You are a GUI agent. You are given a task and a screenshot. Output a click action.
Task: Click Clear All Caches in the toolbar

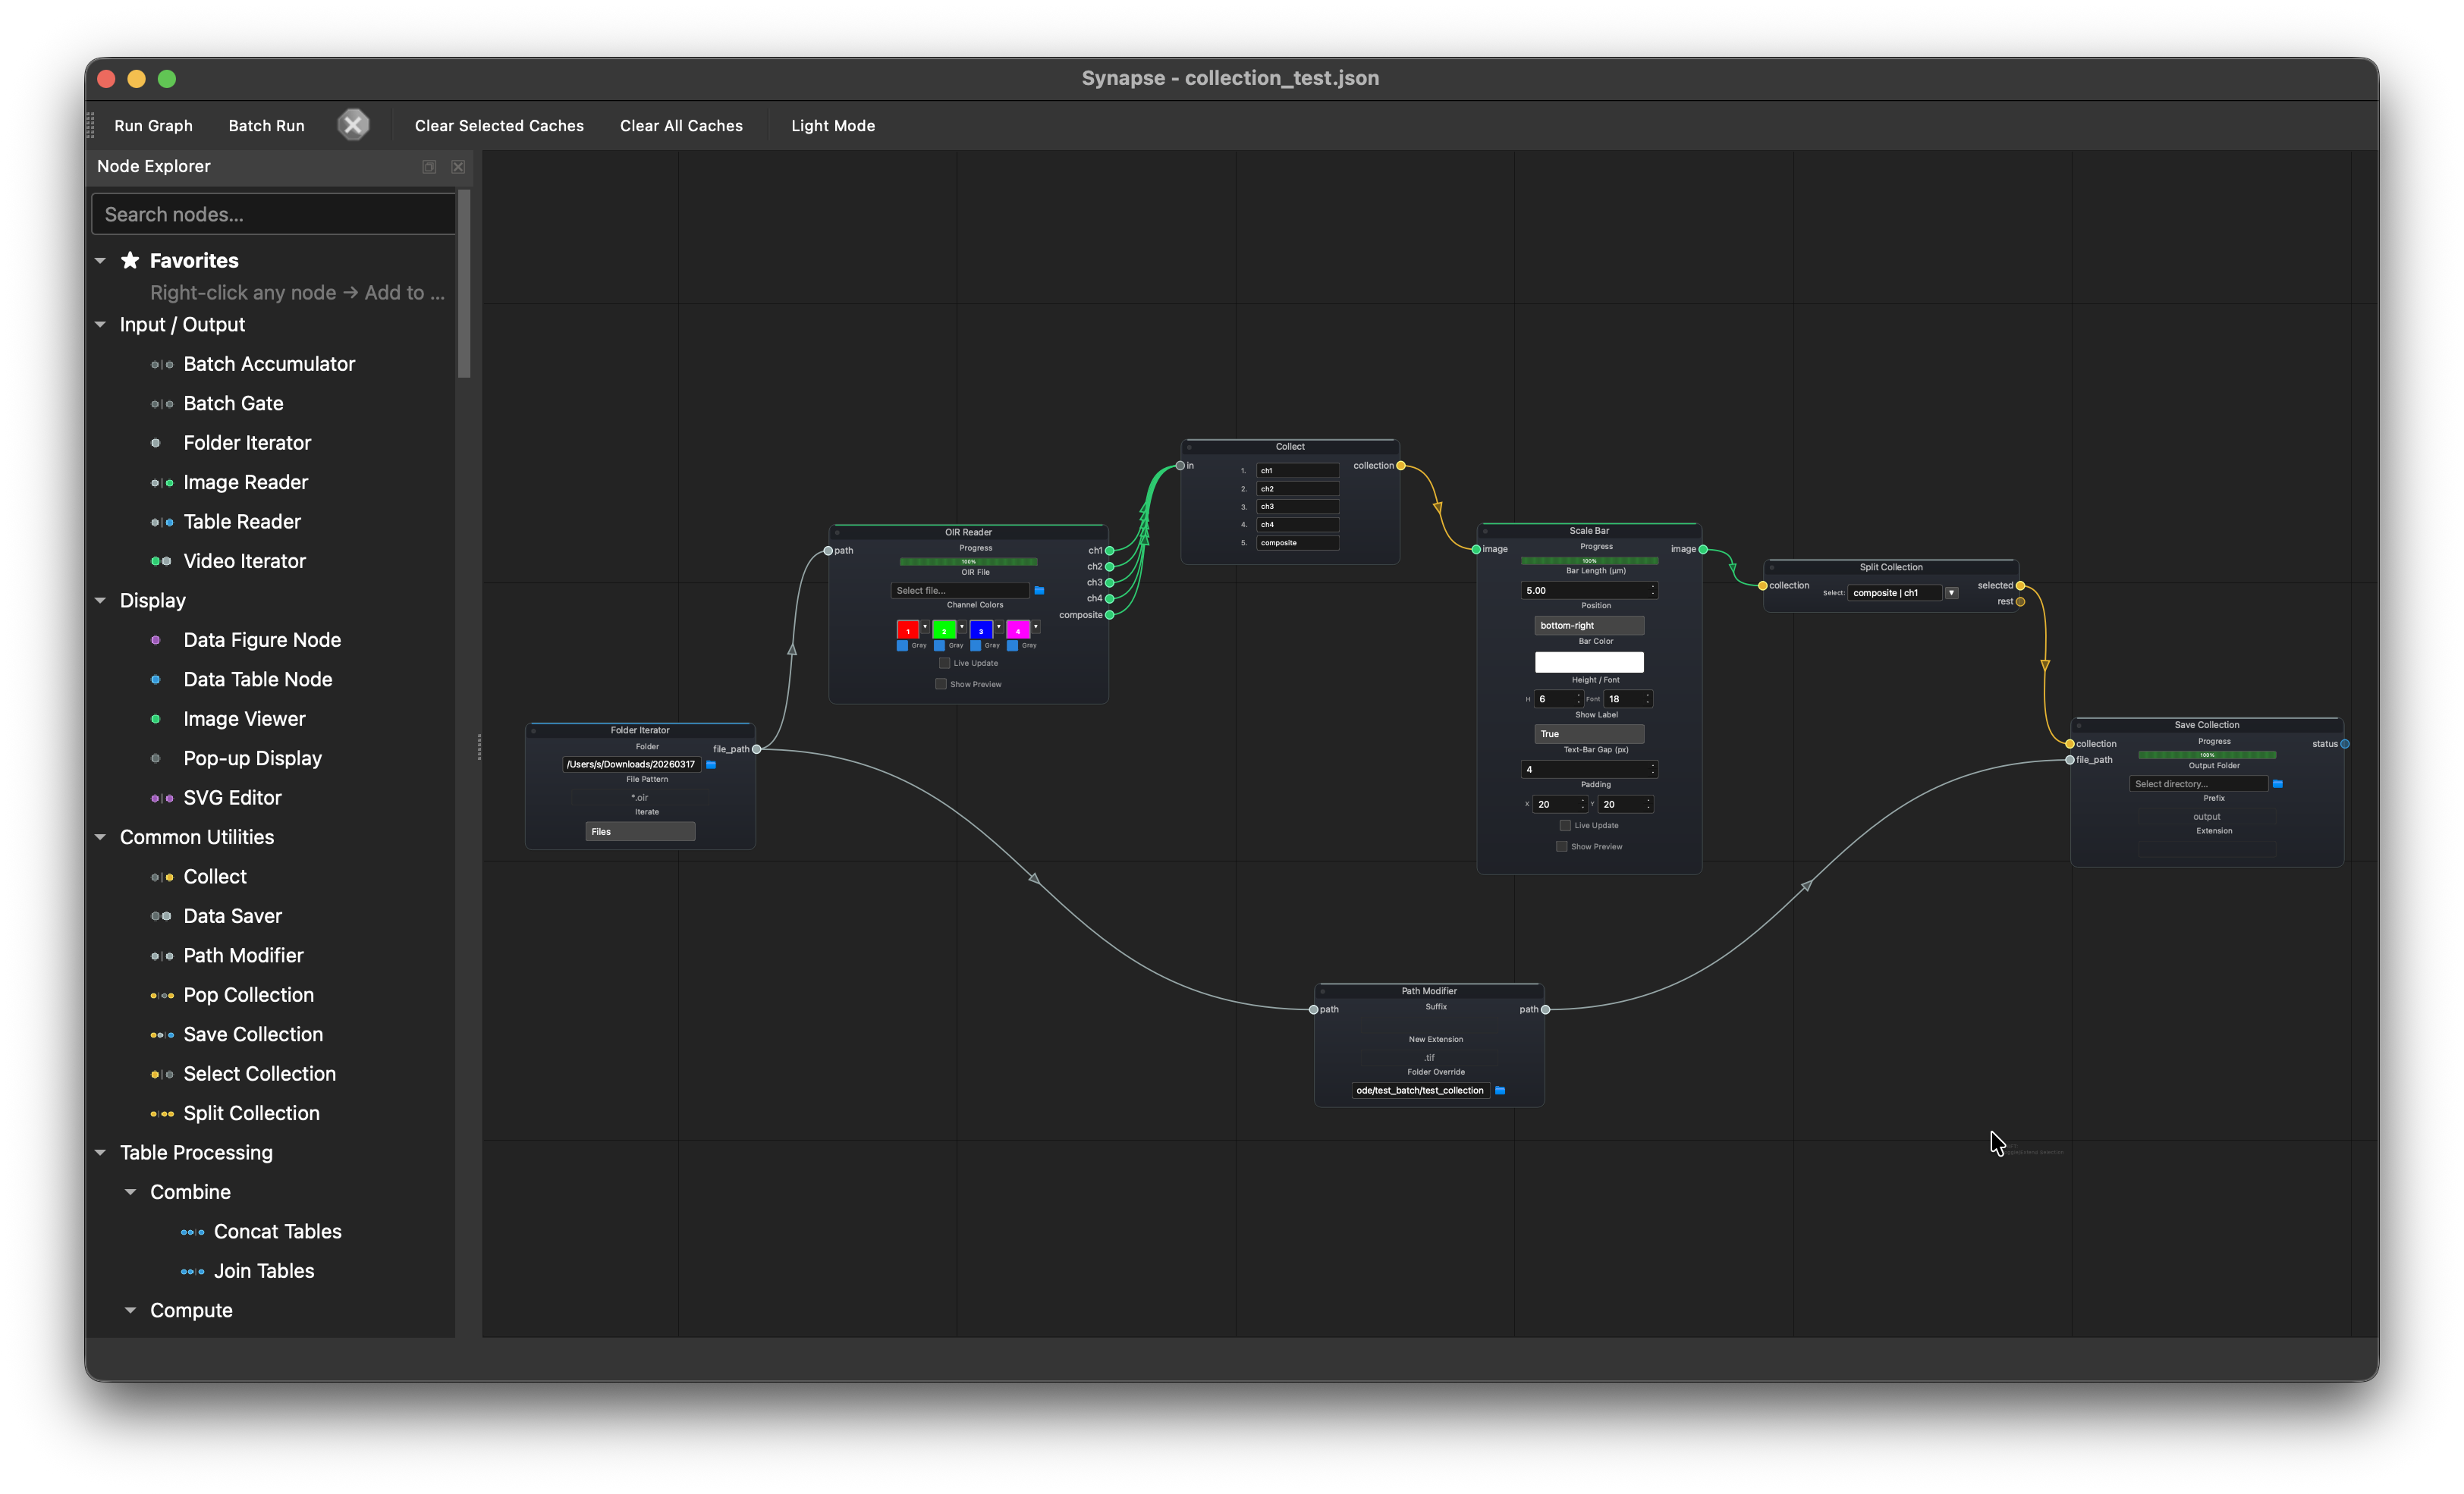coord(681,125)
